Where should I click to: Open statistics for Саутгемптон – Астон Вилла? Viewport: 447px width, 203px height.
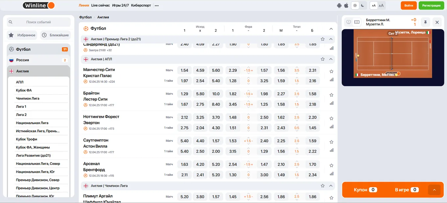[x=332, y=150]
